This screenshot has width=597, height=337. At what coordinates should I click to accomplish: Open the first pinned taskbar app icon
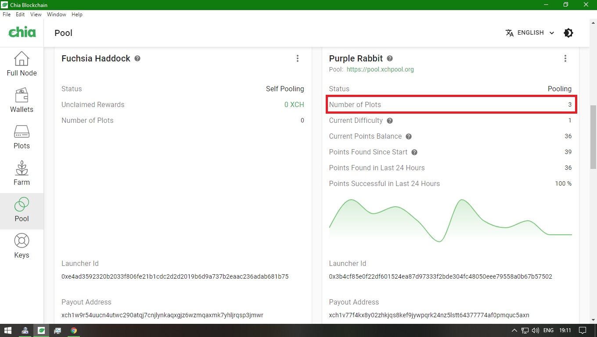25,330
